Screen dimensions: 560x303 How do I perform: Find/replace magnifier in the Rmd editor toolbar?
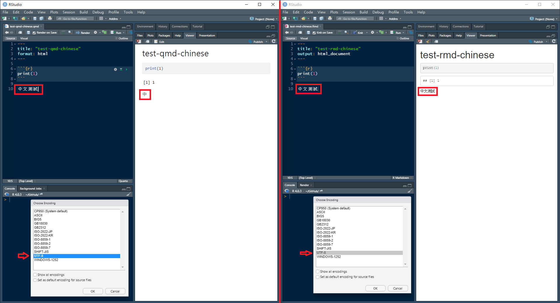click(346, 32)
